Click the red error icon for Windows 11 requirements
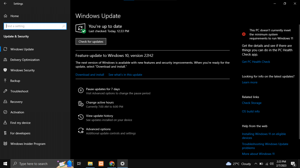 tap(244, 34)
